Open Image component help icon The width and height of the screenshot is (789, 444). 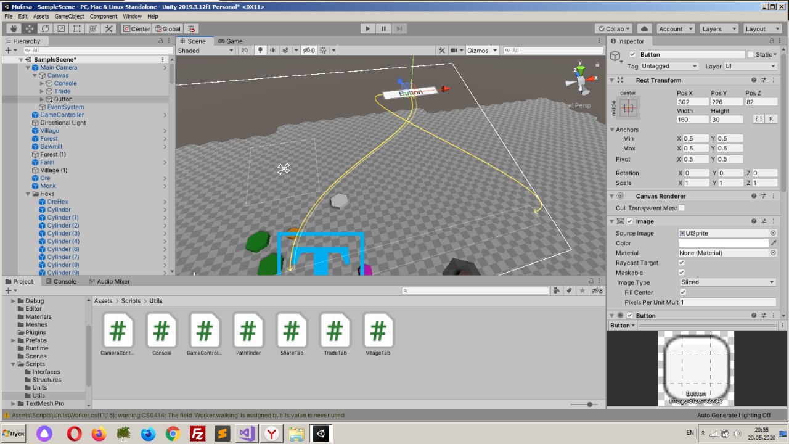754,221
